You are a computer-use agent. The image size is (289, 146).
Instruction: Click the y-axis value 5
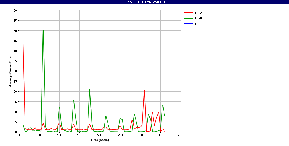[x=16, y=122]
